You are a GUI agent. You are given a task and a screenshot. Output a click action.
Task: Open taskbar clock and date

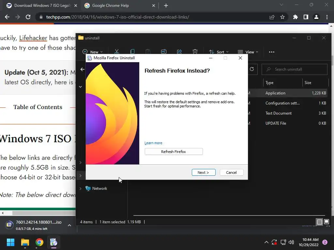point(309,242)
